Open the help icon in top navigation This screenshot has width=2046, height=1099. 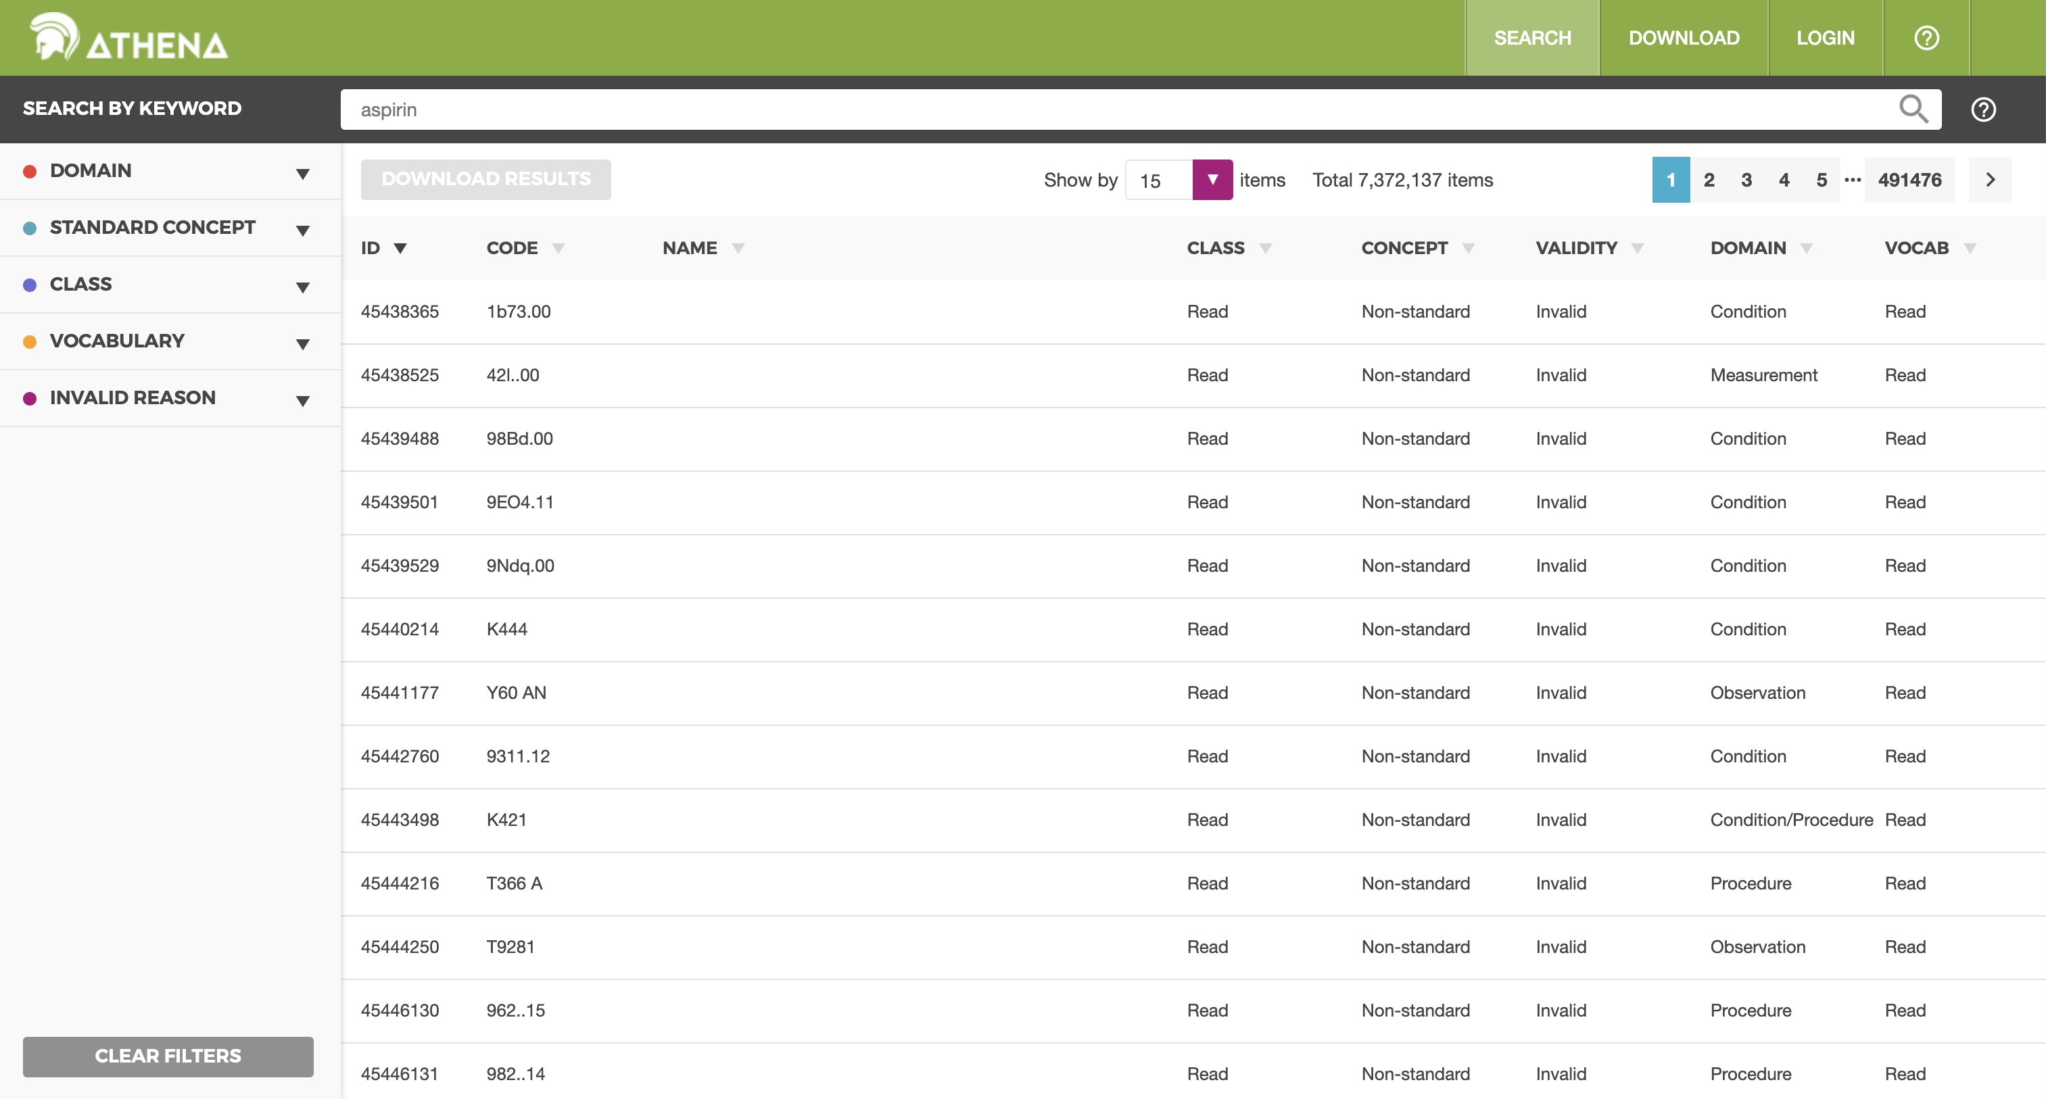point(1926,37)
